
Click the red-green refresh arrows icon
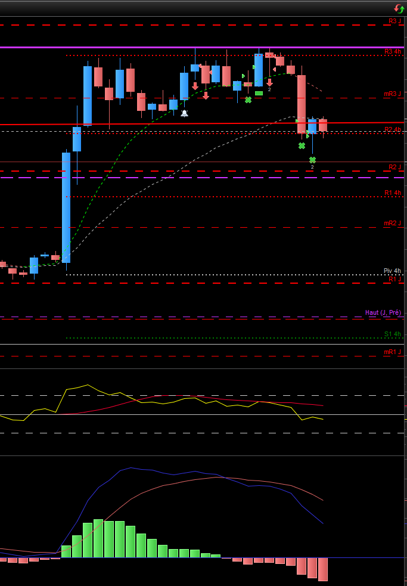tap(399, 8)
